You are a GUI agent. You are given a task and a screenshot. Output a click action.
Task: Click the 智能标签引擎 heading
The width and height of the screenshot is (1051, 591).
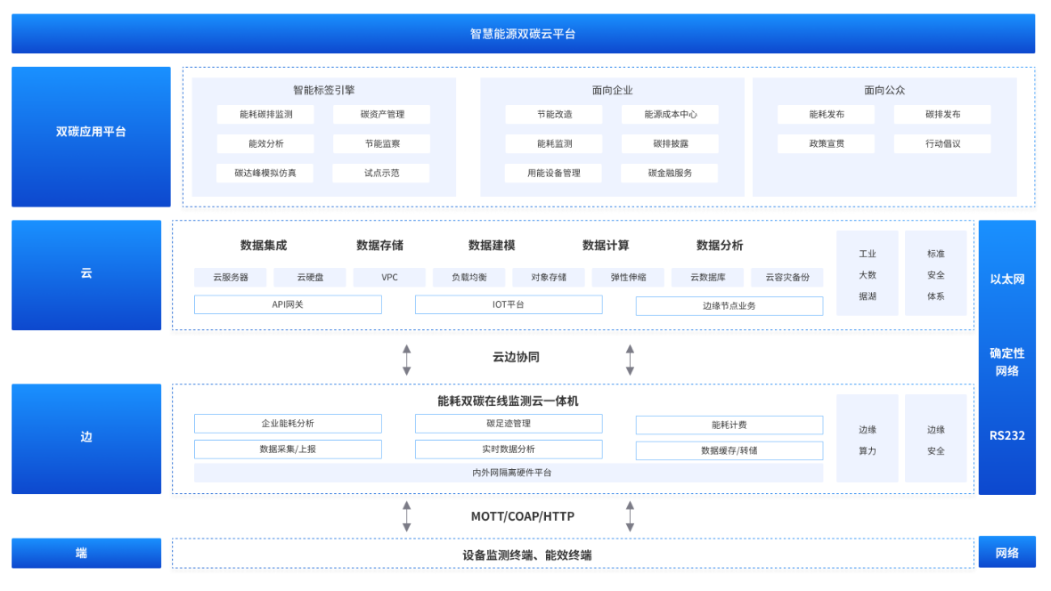click(323, 90)
